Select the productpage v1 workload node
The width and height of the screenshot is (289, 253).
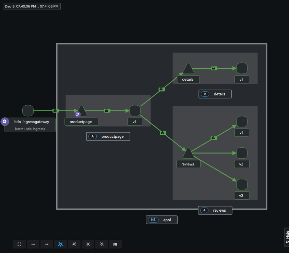point(135,111)
